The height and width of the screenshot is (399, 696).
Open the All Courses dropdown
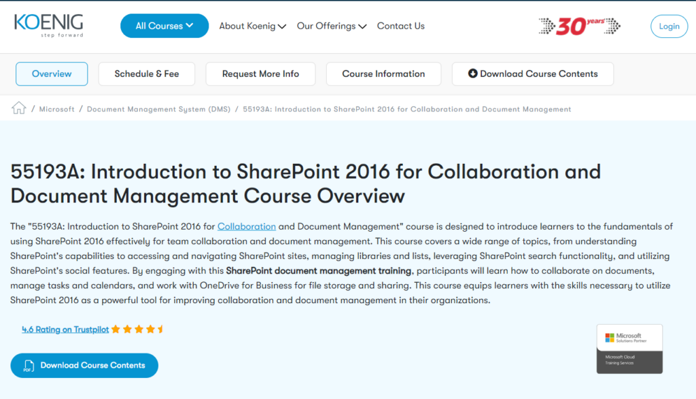(x=164, y=26)
